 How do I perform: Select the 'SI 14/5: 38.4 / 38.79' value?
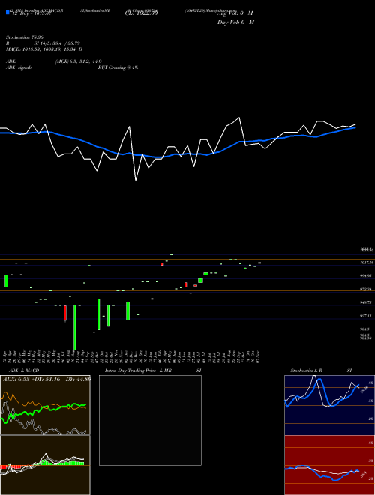(x=57, y=43)
